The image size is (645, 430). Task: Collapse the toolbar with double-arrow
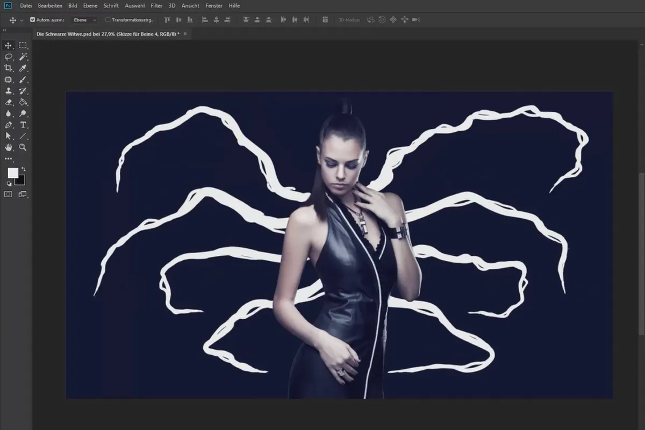point(5,31)
